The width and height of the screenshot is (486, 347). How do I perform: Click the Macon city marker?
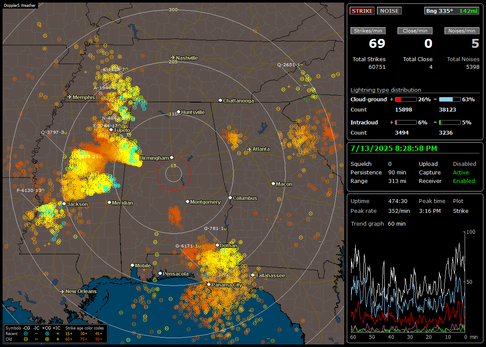pyautogui.click(x=273, y=184)
